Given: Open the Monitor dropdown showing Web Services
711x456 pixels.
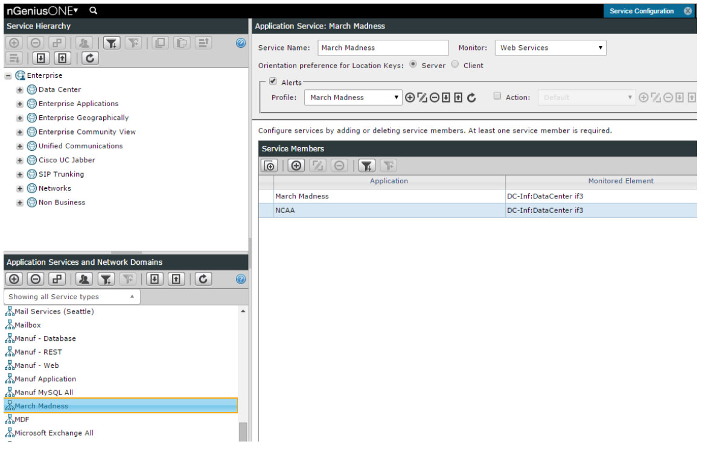Looking at the screenshot, I should [x=550, y=48].
